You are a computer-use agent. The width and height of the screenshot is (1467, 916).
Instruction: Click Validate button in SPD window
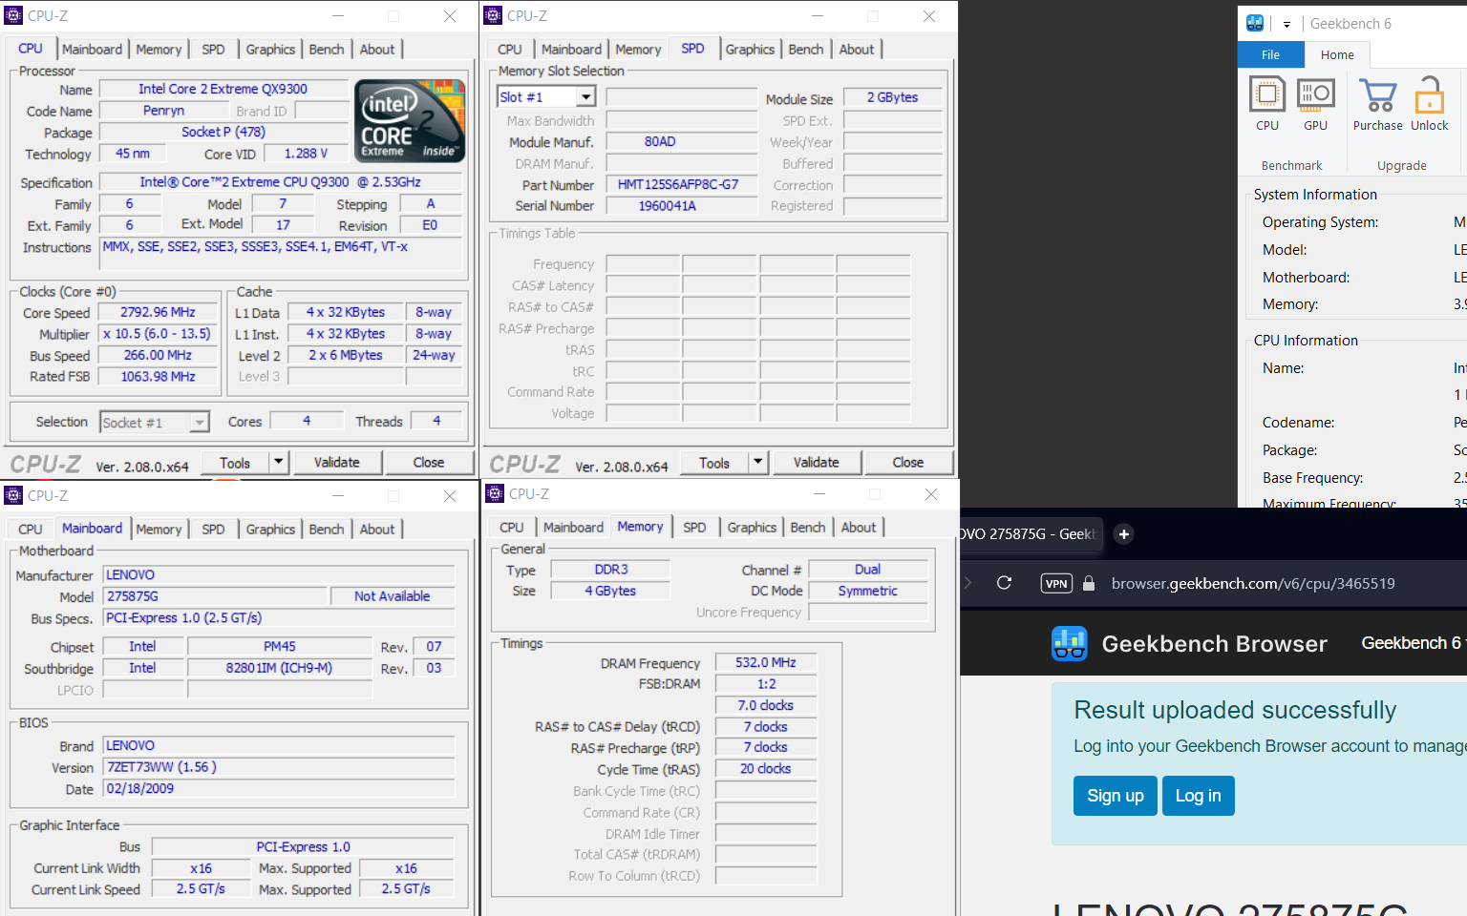click(x=817, y=462)
